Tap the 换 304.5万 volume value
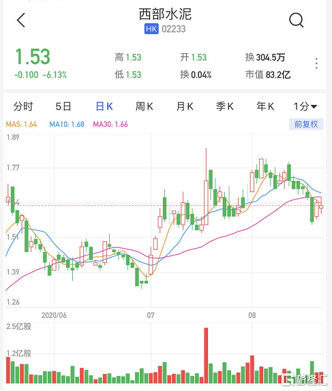 [265, 57]
